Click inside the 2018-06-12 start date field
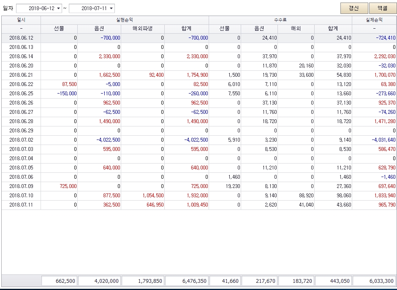 [x=35, y=8]
